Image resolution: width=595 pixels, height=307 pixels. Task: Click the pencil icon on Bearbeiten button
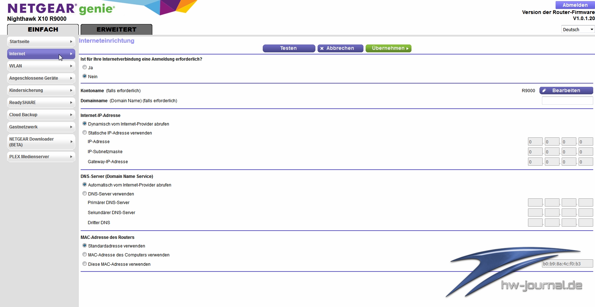(x=544, y=91)
